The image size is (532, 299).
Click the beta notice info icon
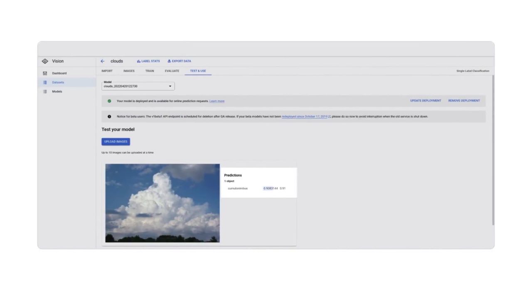pyautogui.click(x=109, y=117)
